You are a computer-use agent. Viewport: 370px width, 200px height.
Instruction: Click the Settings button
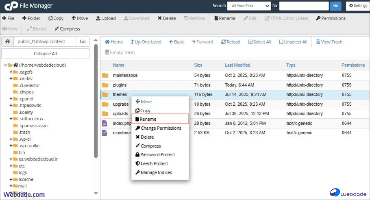click(357, 6)
